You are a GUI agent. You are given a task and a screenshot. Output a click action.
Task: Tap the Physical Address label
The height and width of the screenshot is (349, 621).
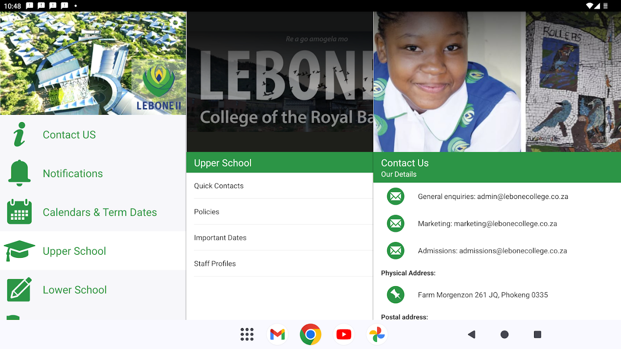coord(408,273)
